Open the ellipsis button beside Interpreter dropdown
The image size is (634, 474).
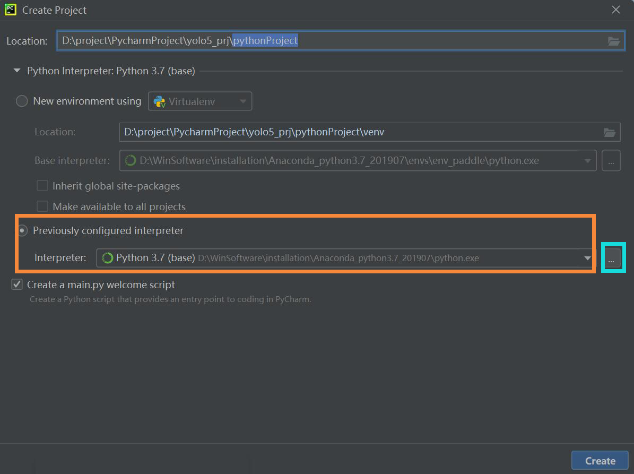[x=611, y=258]
